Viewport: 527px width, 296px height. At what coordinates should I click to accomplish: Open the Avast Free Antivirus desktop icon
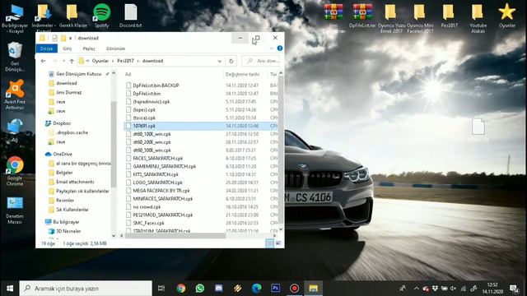click(15, 95)
